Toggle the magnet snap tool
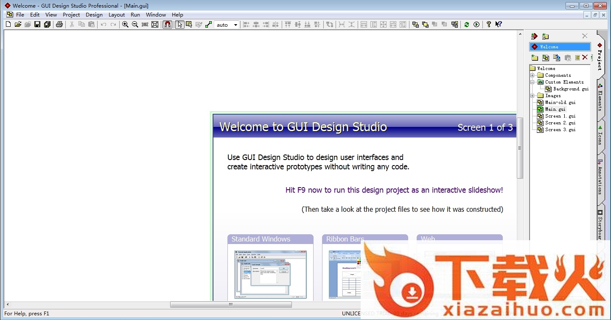611x320 pixels. pos(168,25)
